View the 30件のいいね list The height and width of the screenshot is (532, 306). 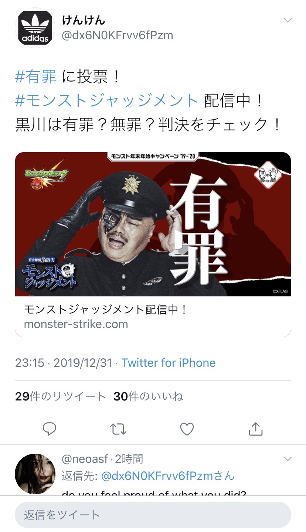click(x=148, y=396)
